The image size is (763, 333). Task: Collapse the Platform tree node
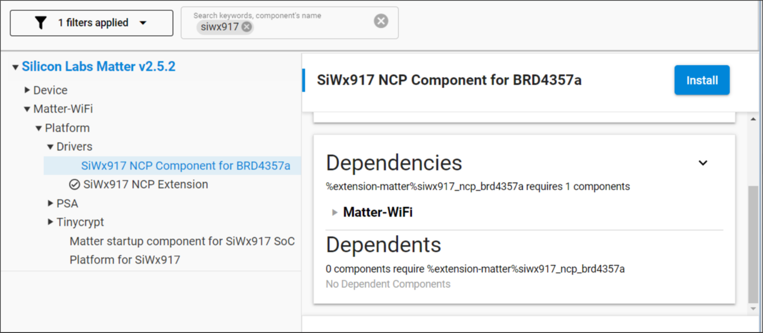pos(39,128)
